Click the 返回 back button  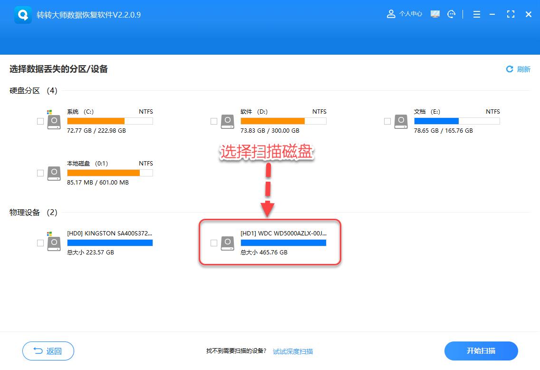click(x=48, y=351)
